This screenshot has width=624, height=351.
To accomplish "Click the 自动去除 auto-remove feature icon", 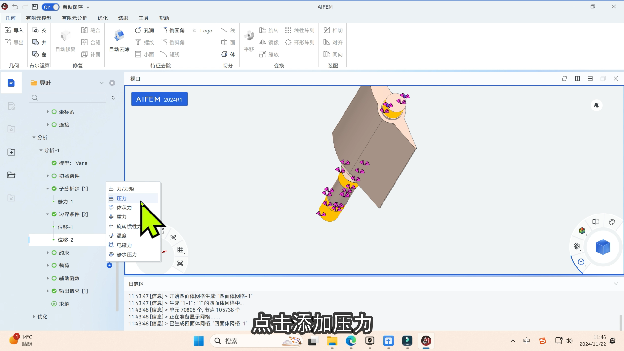I will pyautogui.click(x=119, y=36).
